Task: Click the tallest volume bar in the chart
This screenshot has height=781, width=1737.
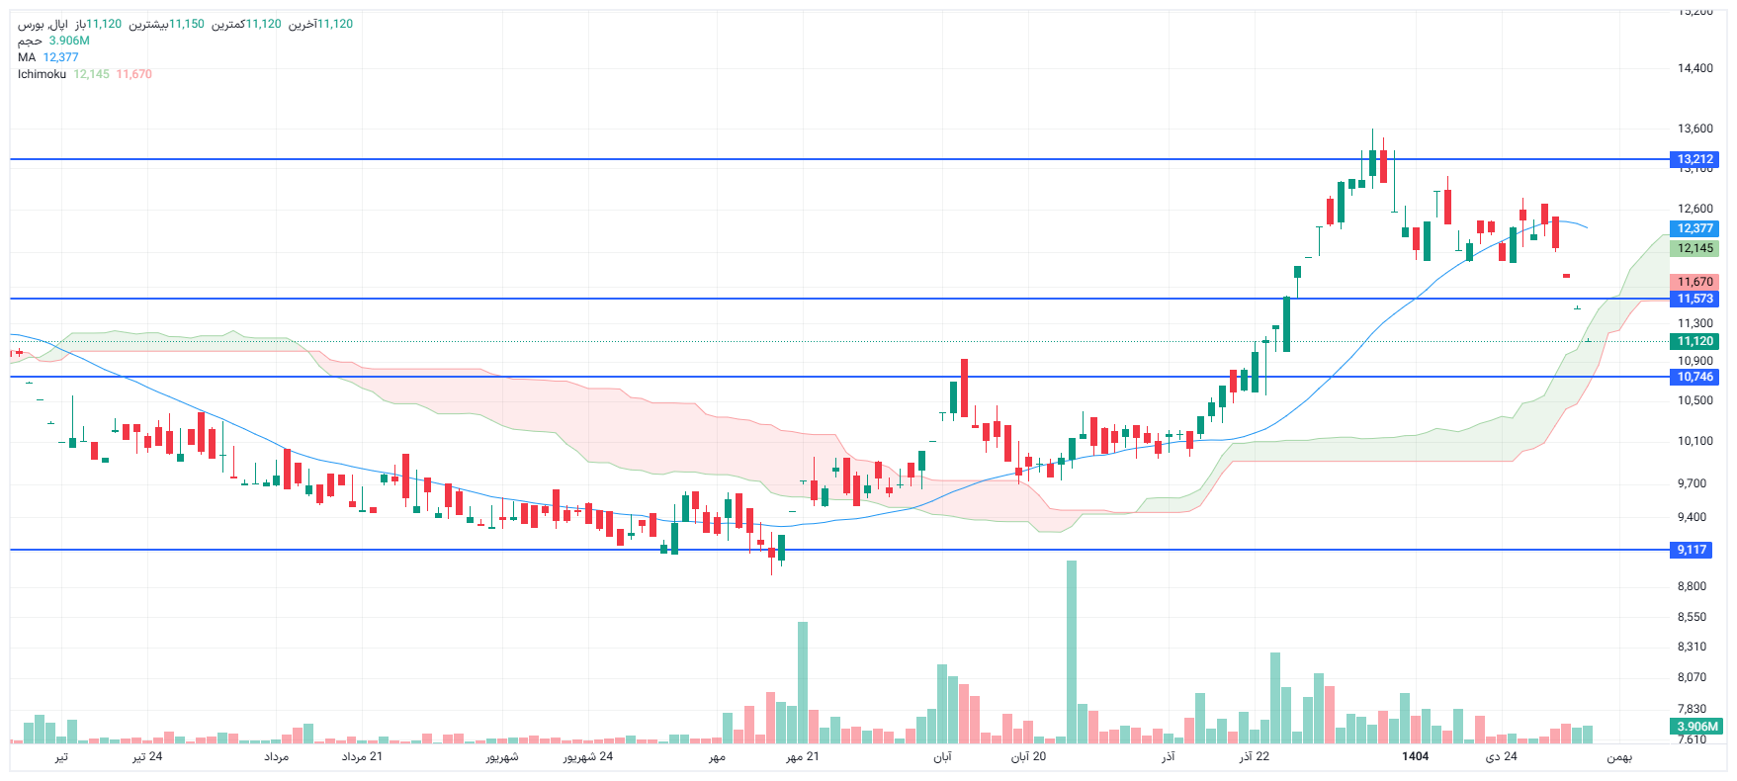Action: click(x=1071, y=652)
